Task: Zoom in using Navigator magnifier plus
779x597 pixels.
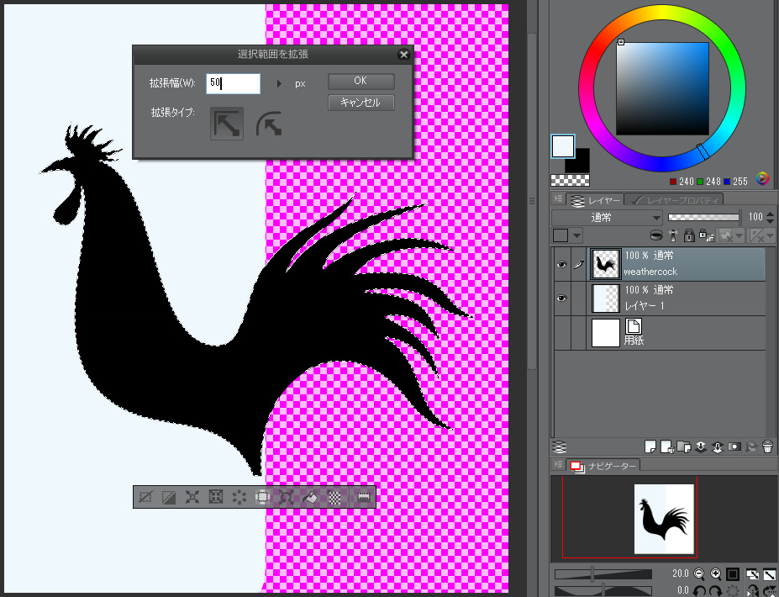Action: coord(716,574)
